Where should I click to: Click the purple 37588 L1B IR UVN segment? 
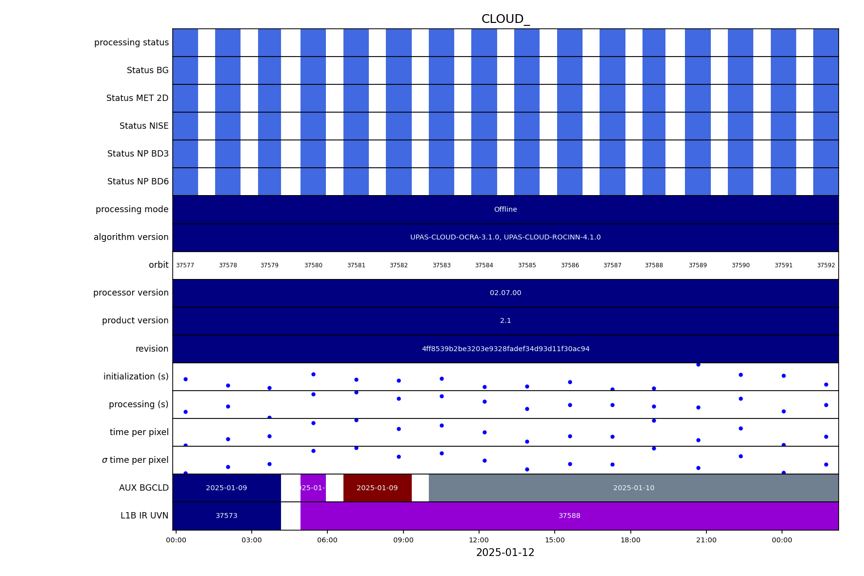pyautogui.click(x=569, y=516)
